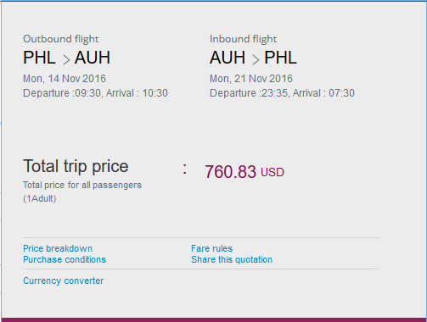Image resolution: width=427 pixels, height=322 pixels.
Task: Click the inbound Departure 23:35 time line
Action: (282, 93)
